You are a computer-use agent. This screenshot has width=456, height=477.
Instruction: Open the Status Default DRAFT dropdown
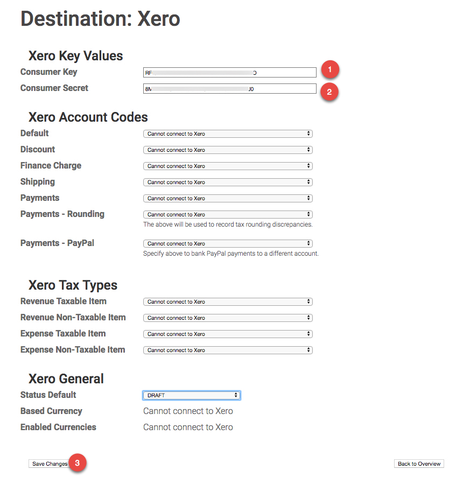192,395
